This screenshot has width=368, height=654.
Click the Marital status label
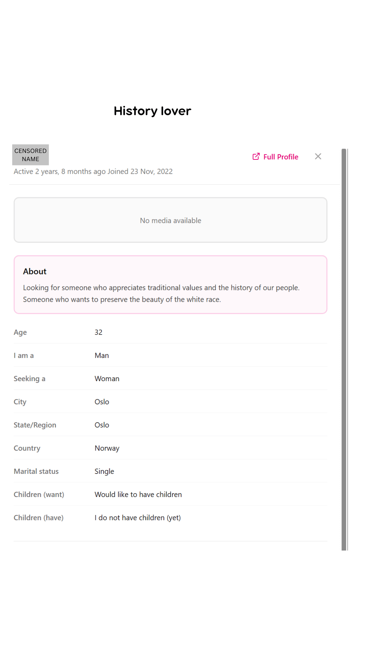(x=36, y=471)
